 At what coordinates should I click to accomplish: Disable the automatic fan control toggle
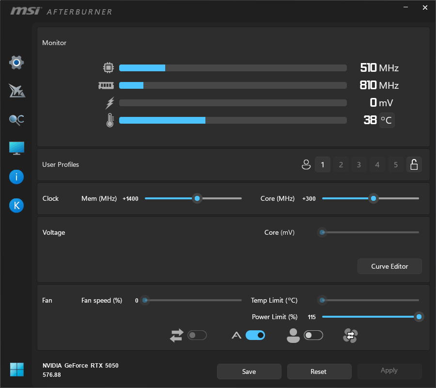[255, 335]
